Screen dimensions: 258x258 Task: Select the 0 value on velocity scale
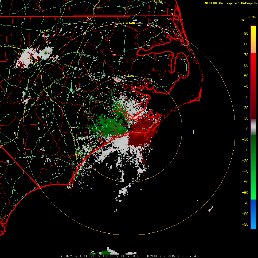pos(247,129)
